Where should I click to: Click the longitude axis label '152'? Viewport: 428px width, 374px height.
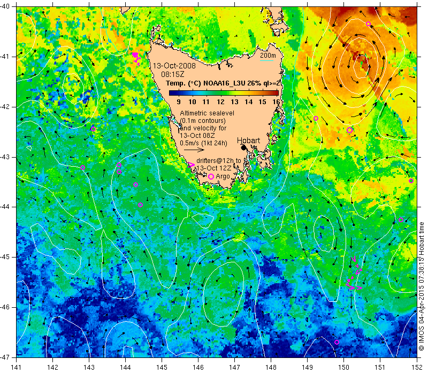click(x=416, y=367)
